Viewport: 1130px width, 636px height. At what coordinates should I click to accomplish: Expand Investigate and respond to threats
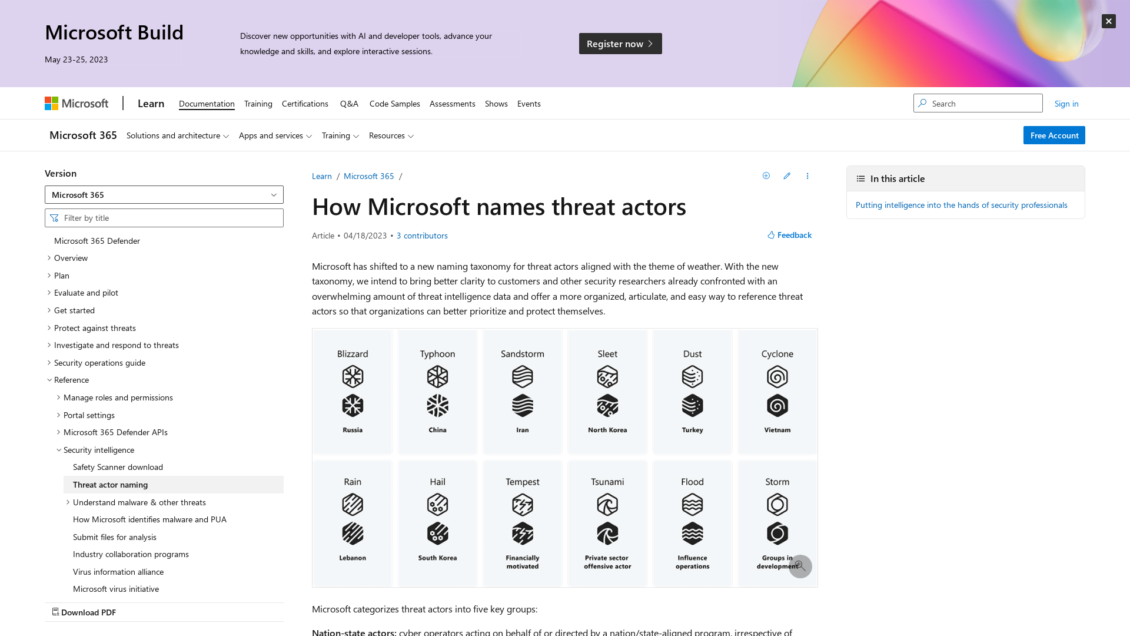[49, 345]
